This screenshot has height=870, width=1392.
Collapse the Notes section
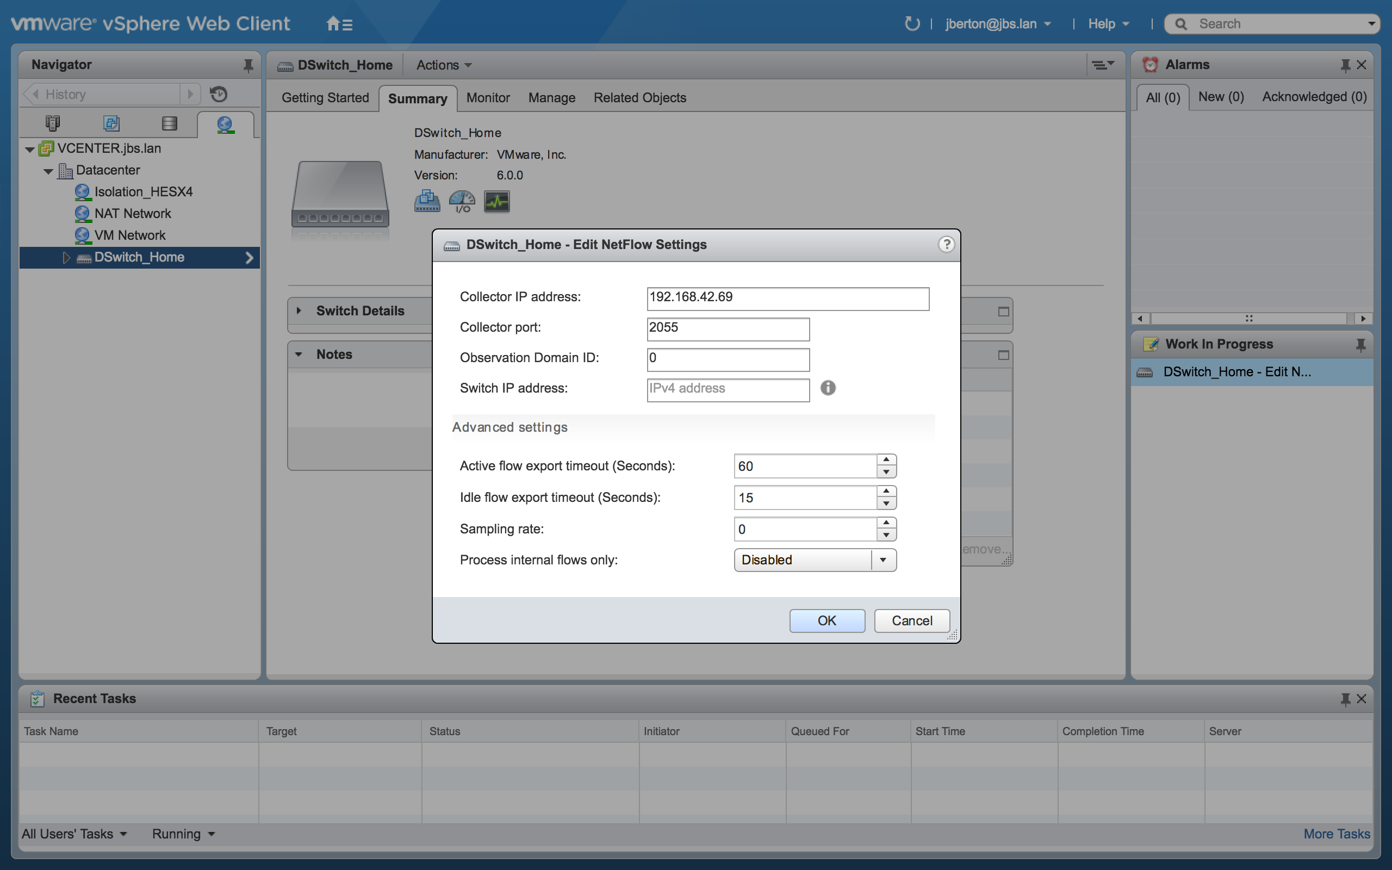pos(299,355)
